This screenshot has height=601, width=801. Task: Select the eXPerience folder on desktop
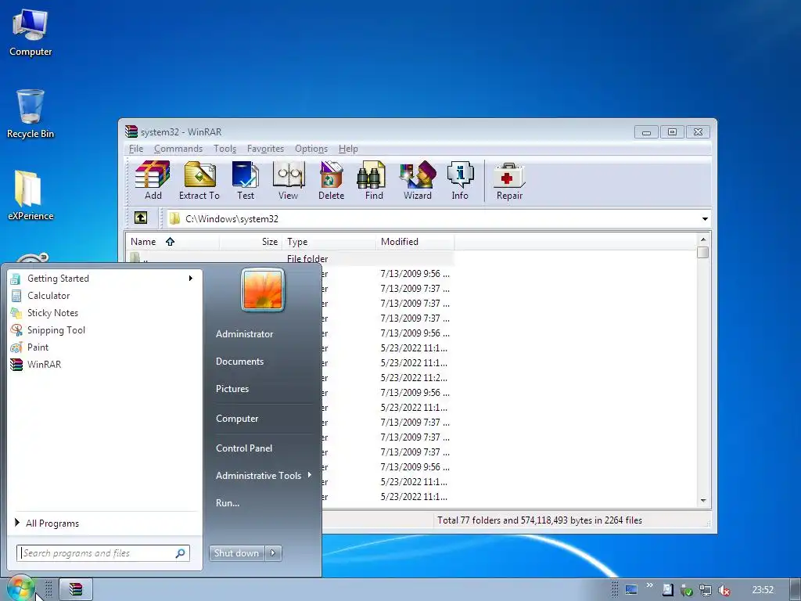tap(31, 195)
